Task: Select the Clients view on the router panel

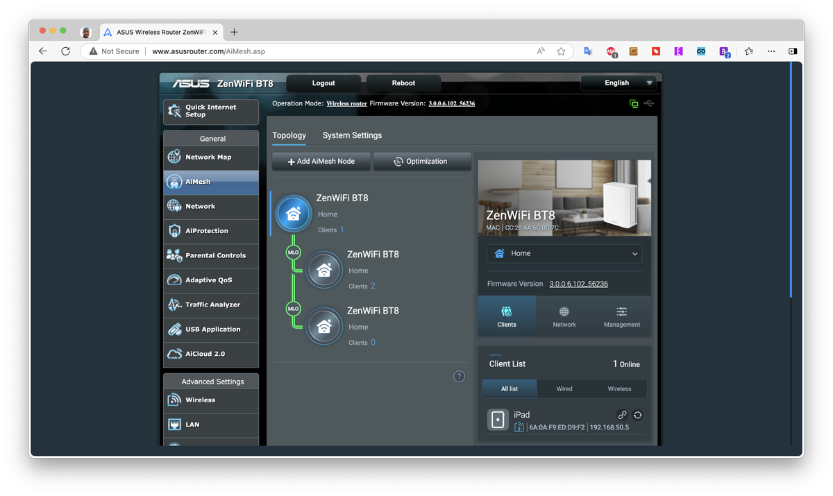Action: [507, 316]
